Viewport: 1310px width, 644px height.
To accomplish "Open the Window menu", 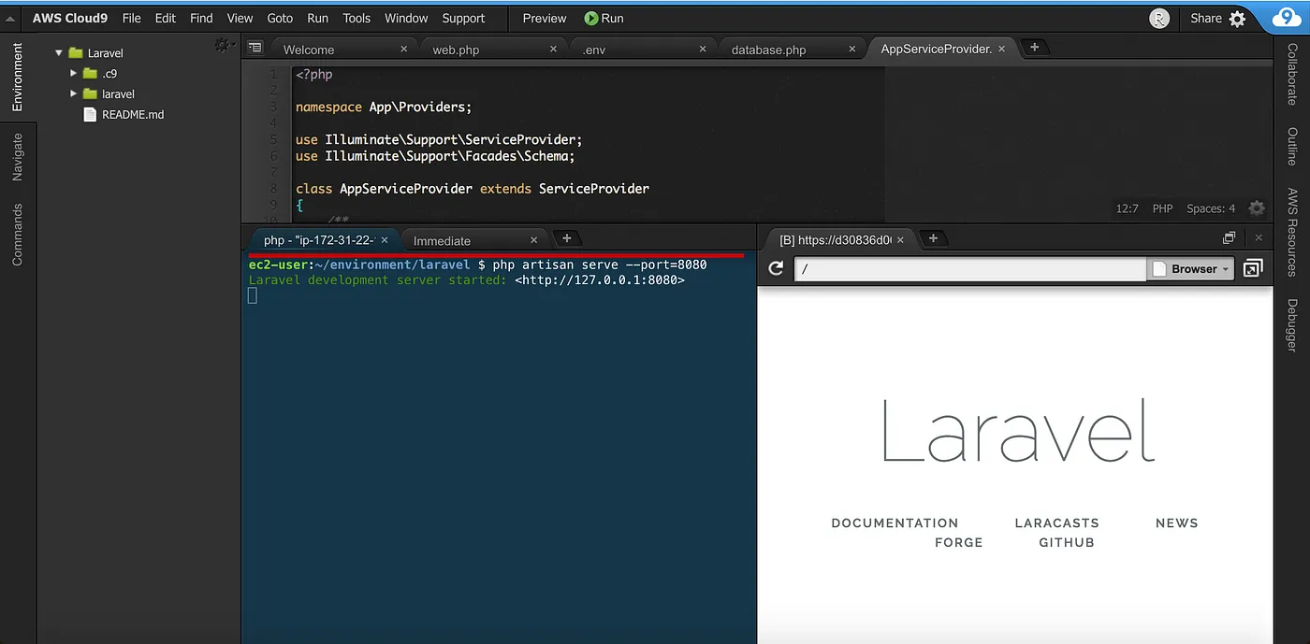I will (x=406, y=19).
